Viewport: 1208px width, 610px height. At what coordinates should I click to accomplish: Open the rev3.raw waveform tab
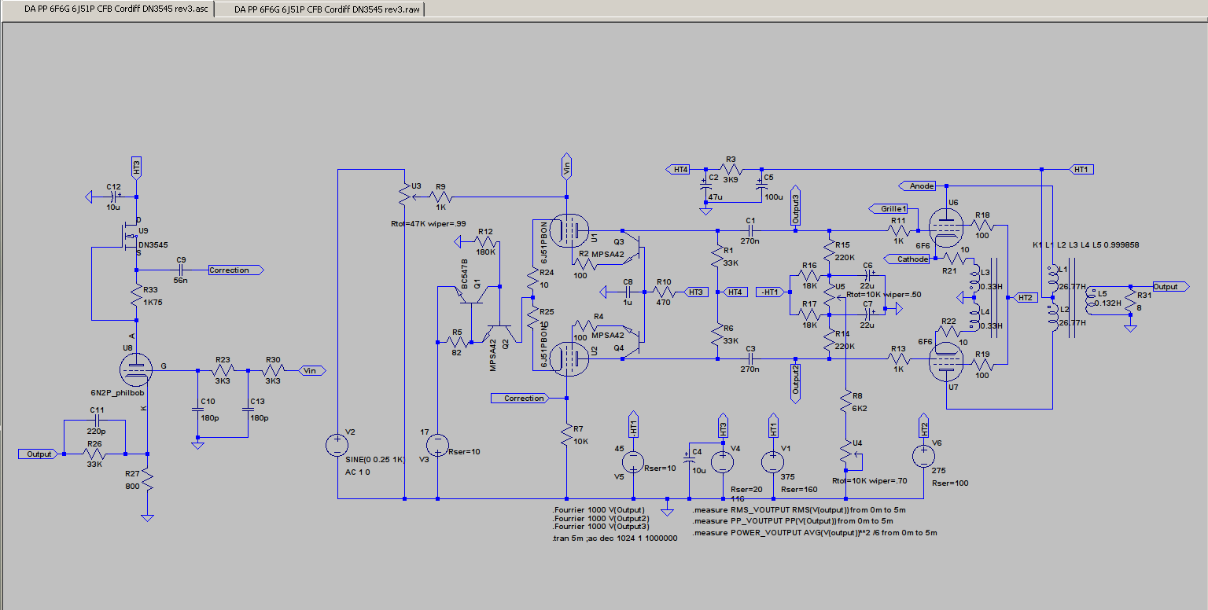coord(328,9)
